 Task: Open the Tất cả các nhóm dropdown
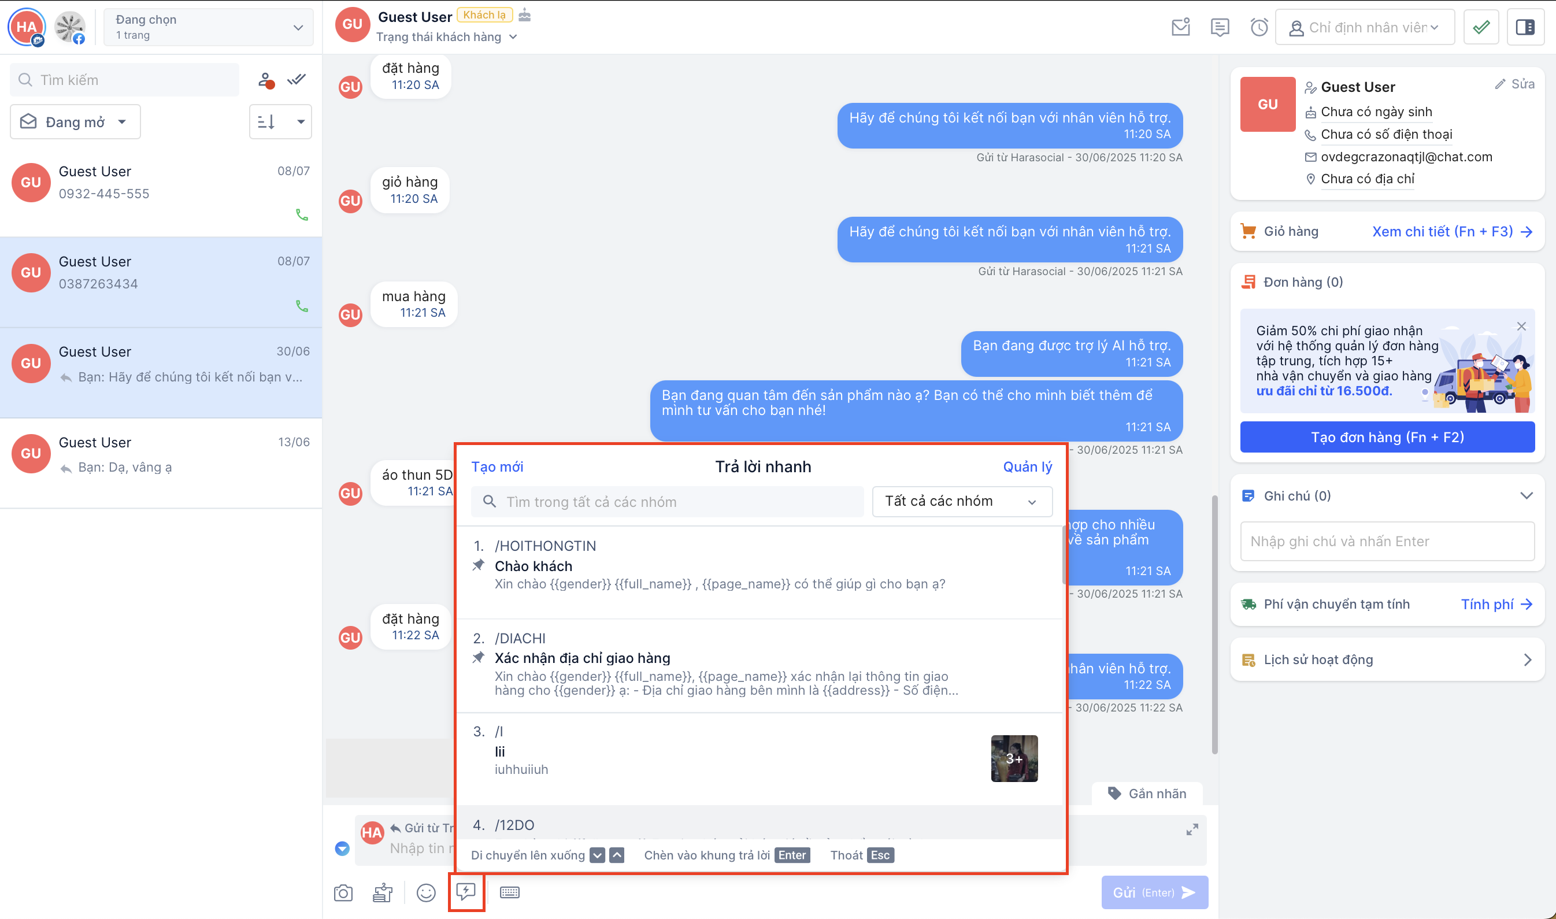coord(962,501)
